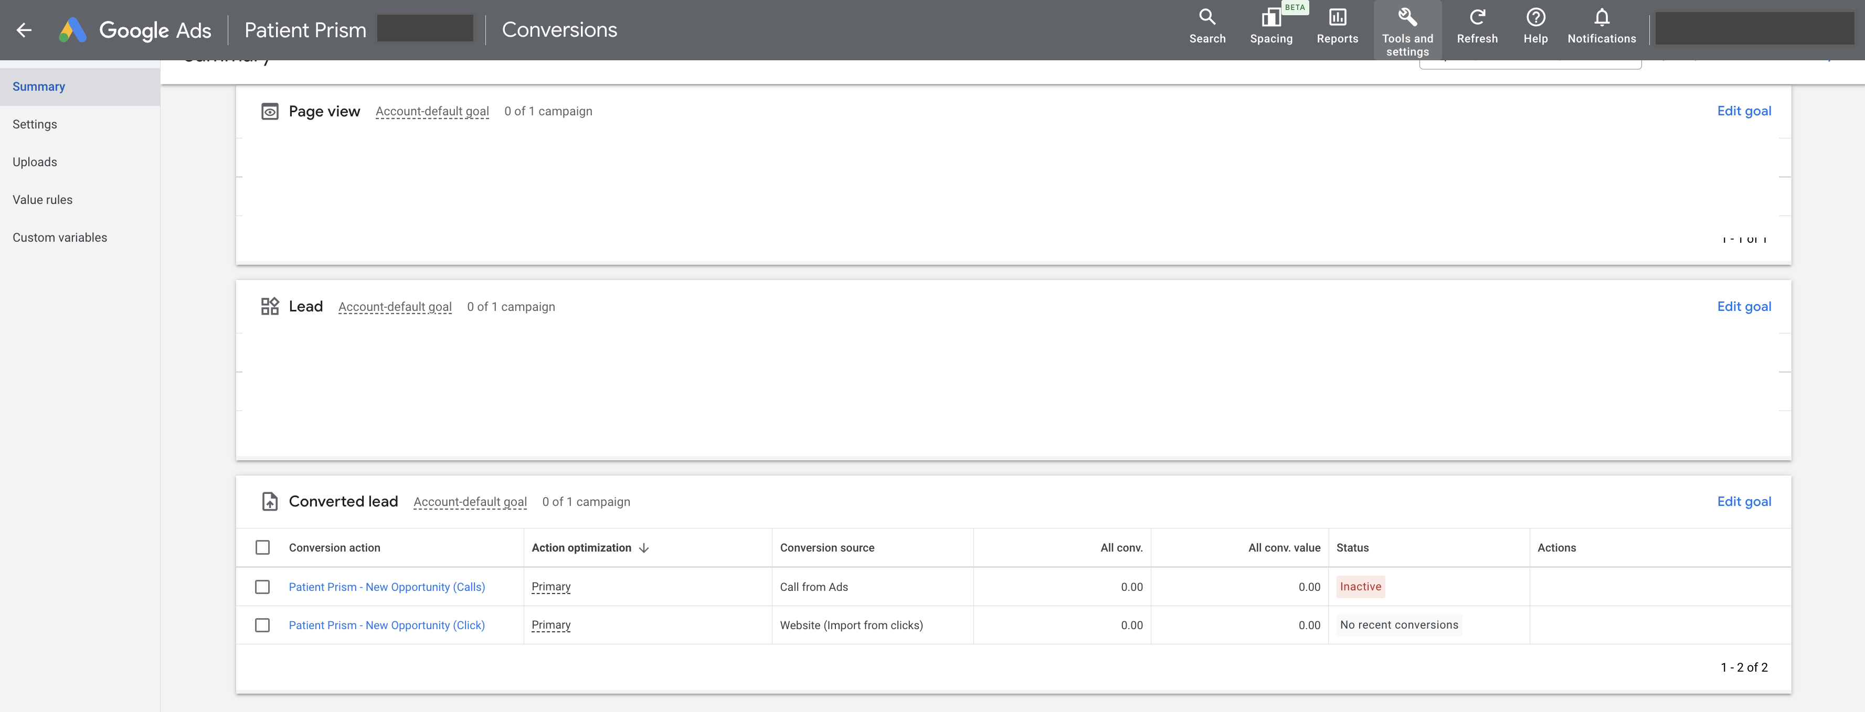This screenshot has height=712, width=1865.
Task: Click the Converted lead goal title
Action: pos(343,501)
